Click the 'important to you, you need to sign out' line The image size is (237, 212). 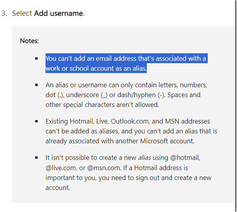click(129, 178)
